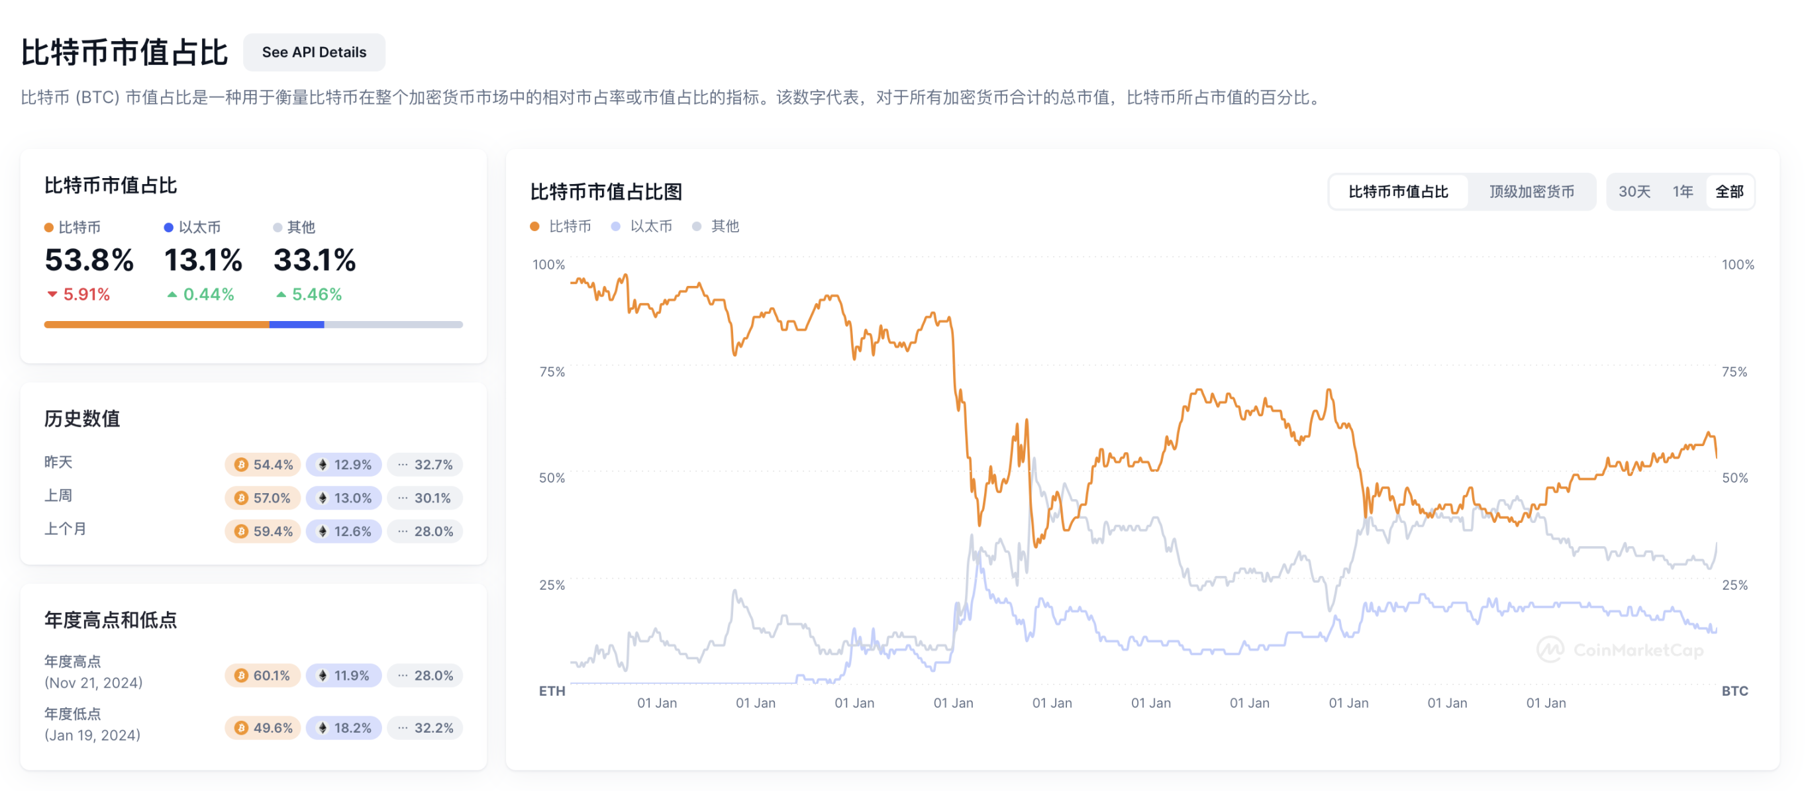
Task: Click the Bitcoin icon in the 昨天 row
Action: point(241,464)
